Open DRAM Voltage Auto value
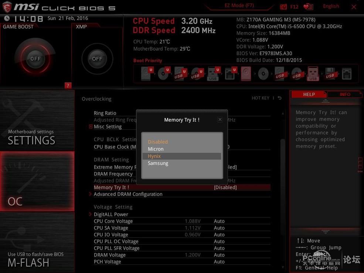Image resolution: width=364 pixels, height=273 pixels. (x=219, y=255)
